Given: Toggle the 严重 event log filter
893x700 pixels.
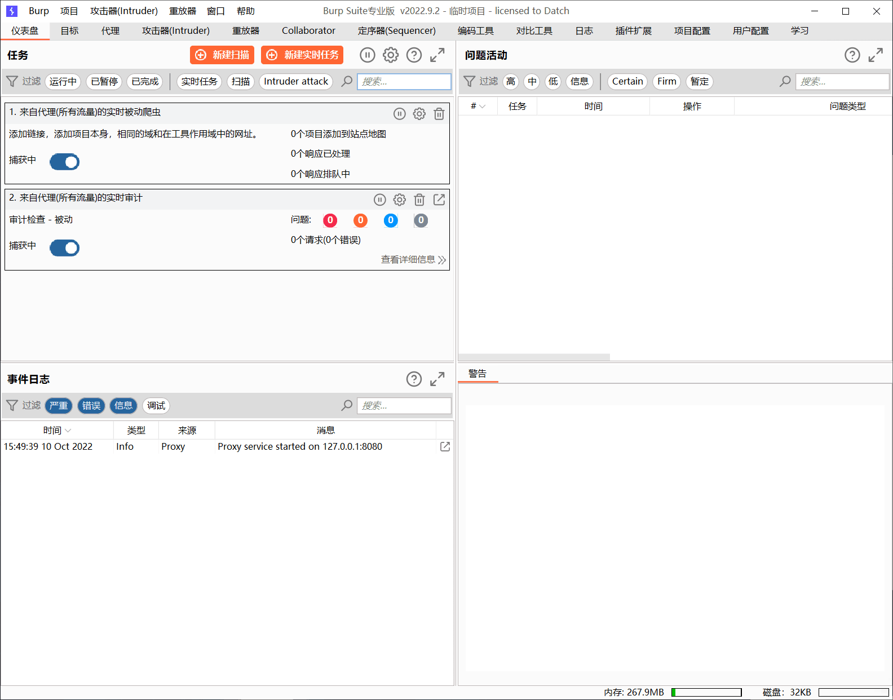Looking at the screenshot, I should tap(59, 406).
